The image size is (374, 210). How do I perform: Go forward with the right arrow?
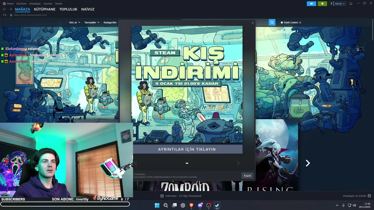[11, 9]
